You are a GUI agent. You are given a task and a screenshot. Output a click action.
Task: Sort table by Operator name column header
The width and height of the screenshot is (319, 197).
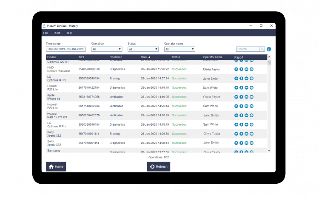[213, 57]
